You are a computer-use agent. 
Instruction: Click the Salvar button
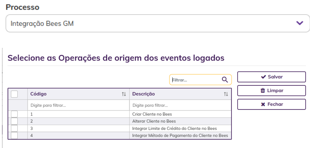point(271,77)
